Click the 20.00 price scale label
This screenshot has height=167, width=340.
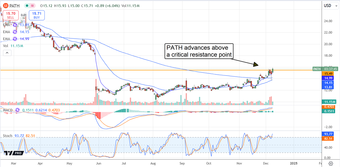click(x=328, y=44)
